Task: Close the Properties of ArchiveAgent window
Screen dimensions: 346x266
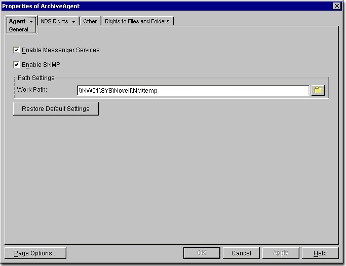Action: click(x=337, y=6)
